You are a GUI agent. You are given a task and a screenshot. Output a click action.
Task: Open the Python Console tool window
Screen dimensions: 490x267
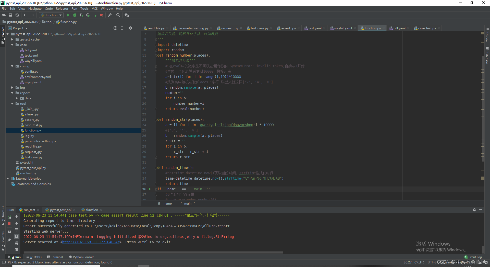pyautogui.click(x=81, y=257)
